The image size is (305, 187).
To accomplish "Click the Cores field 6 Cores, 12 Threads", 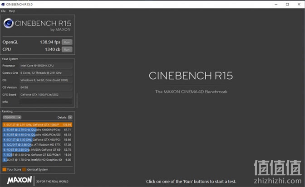I will tap(46, 73).
